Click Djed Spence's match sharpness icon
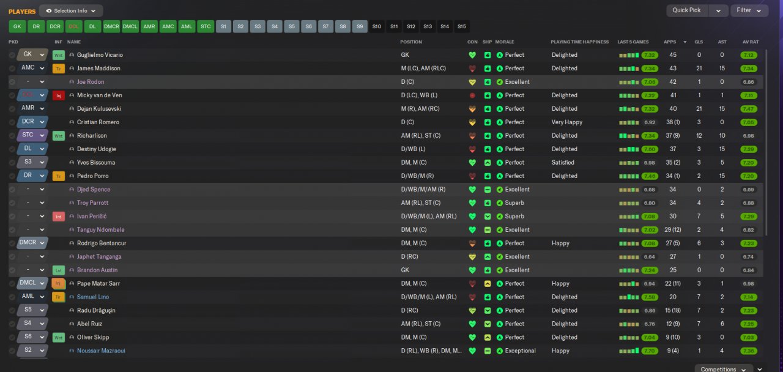Image resolution: width=783 pixels, height=372 pixels. pyautogui.click(x=488, y=190)
